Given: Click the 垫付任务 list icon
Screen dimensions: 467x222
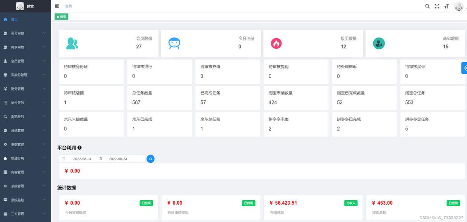Looking at the screenshot, I should [5, 103].
